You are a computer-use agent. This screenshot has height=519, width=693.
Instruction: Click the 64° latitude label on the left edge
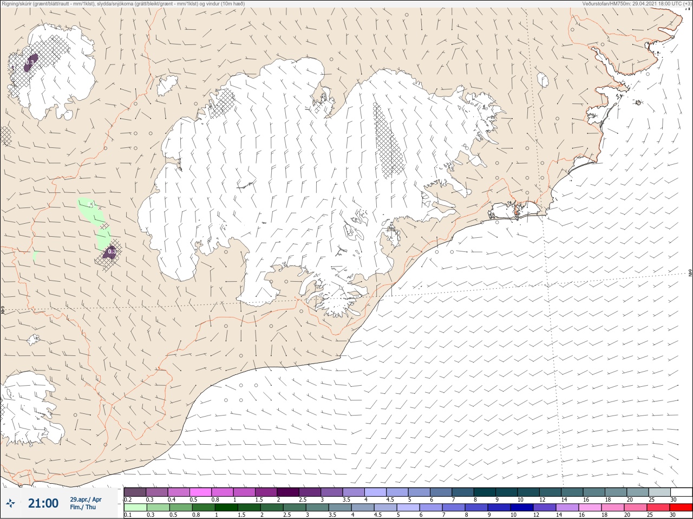pos(3,311)
